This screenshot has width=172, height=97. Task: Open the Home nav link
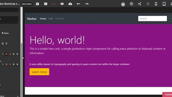pyautogui.click(x=43, y=19)
